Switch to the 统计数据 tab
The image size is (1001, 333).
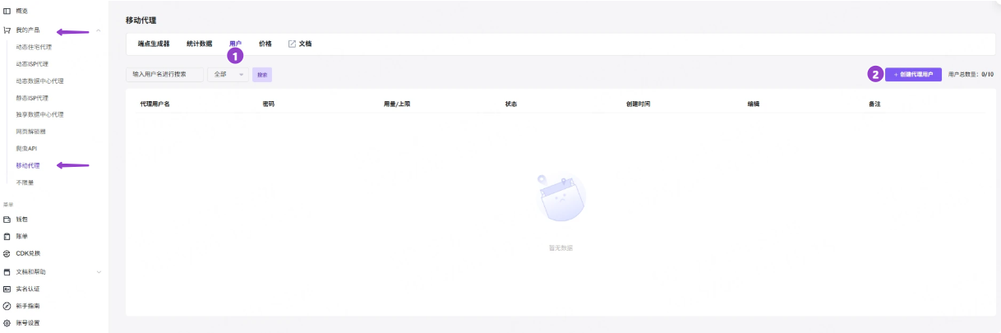tap(199, 44)
